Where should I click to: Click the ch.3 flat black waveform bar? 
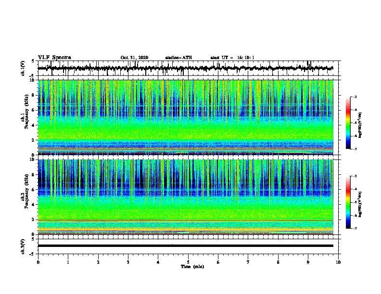pyautogui.click(x=186, y=246)
